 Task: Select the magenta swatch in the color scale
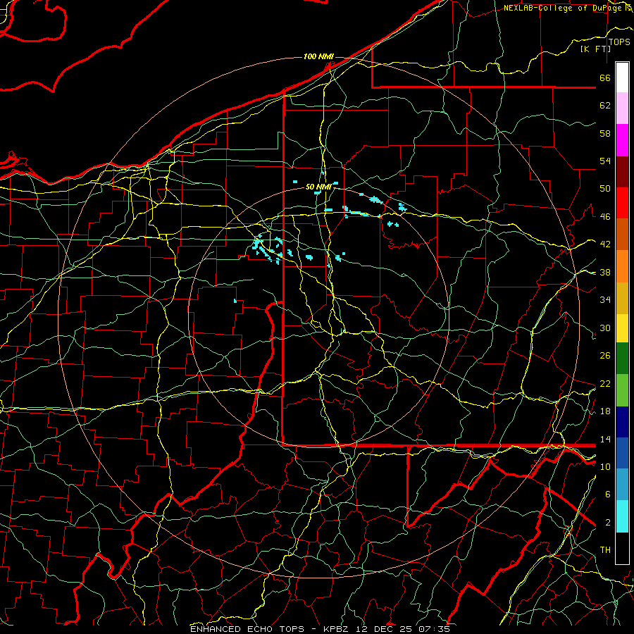pyautogui.click(x=622, y=140)
